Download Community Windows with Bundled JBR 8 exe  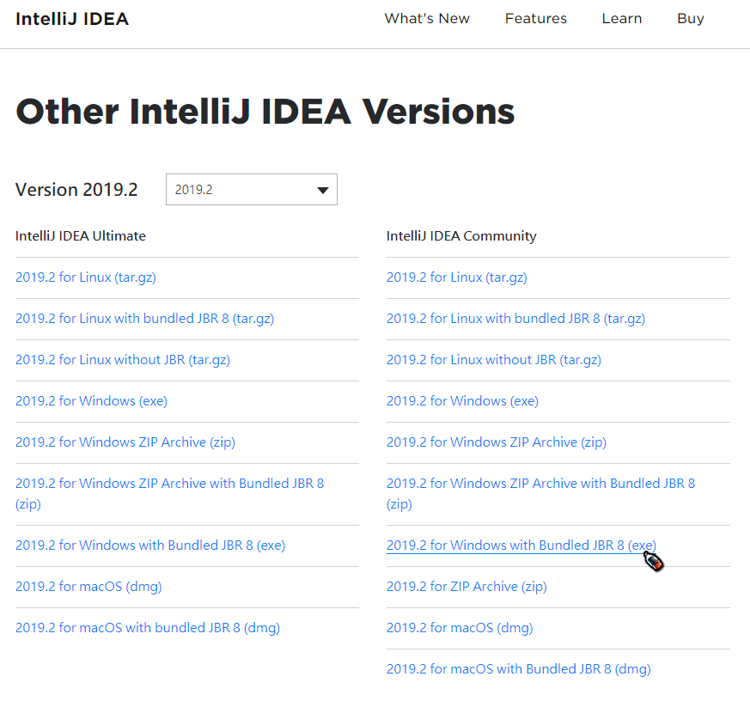[521, 545]
